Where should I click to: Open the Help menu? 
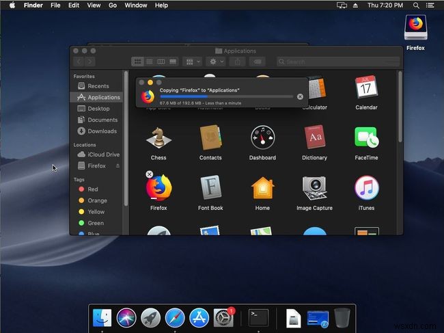pyautogui.click(x=161, y=5)
